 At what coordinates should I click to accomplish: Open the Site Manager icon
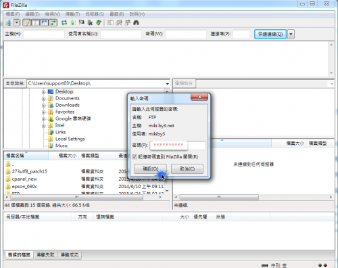click(8, 22)
